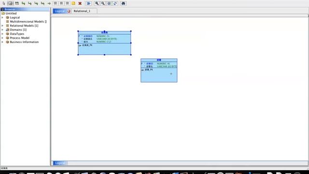Image resolution: width=309 pixels, height=174 pixels.
Task: Expand the Business Information node
Action: tap(2, 42)
